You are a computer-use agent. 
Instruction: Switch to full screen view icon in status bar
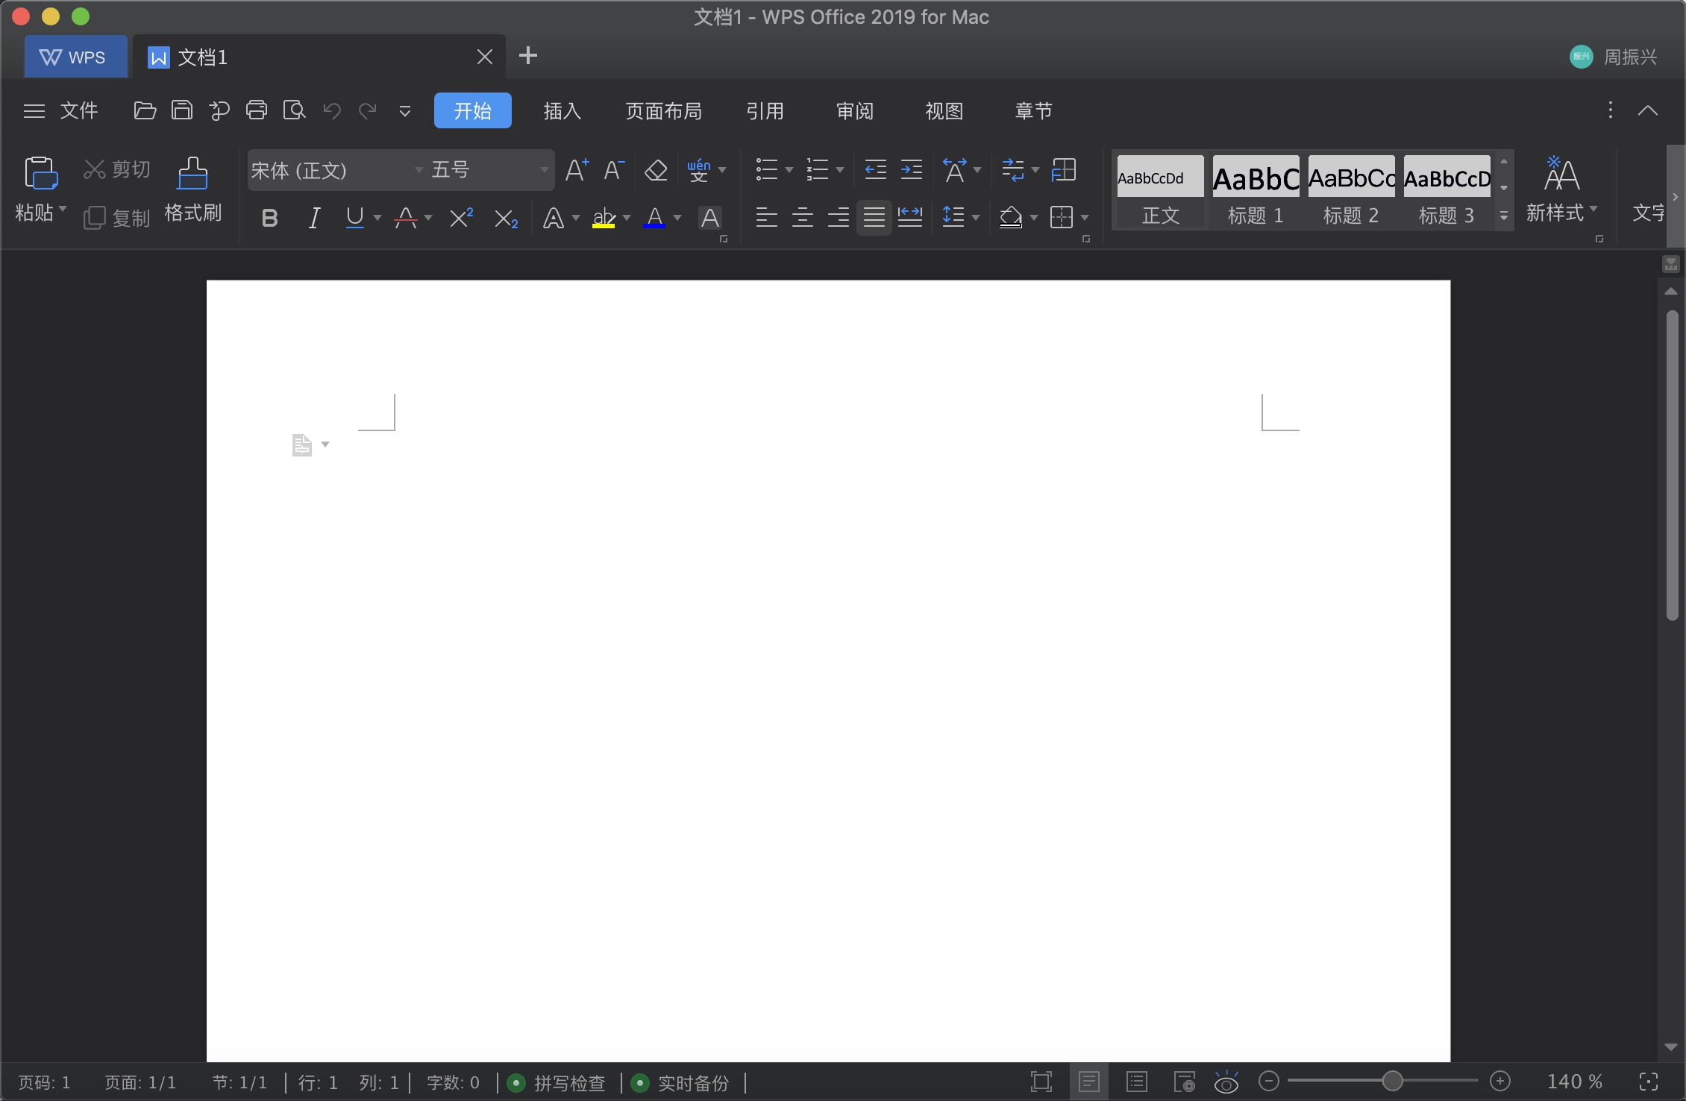tap(1041, 1082)
